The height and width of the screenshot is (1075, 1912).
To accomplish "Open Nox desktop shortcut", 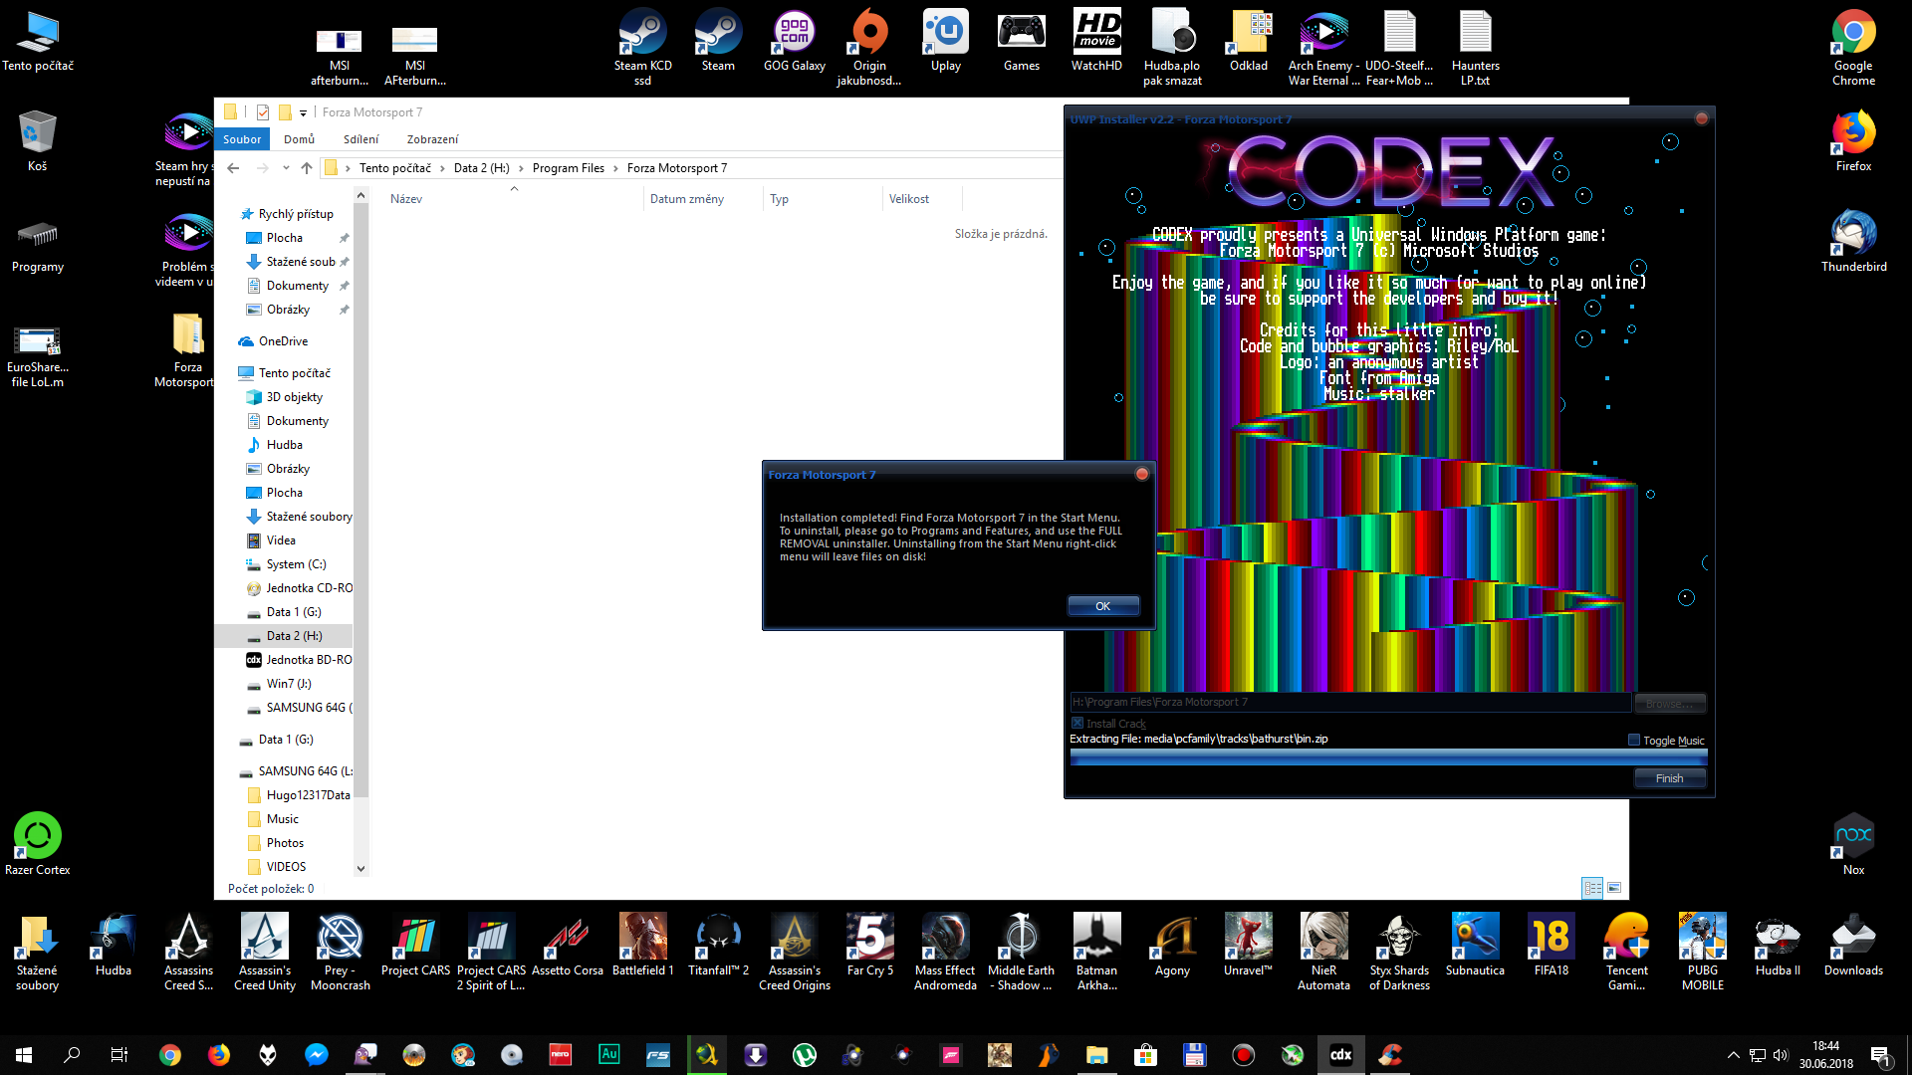I will click(1853, 845).
